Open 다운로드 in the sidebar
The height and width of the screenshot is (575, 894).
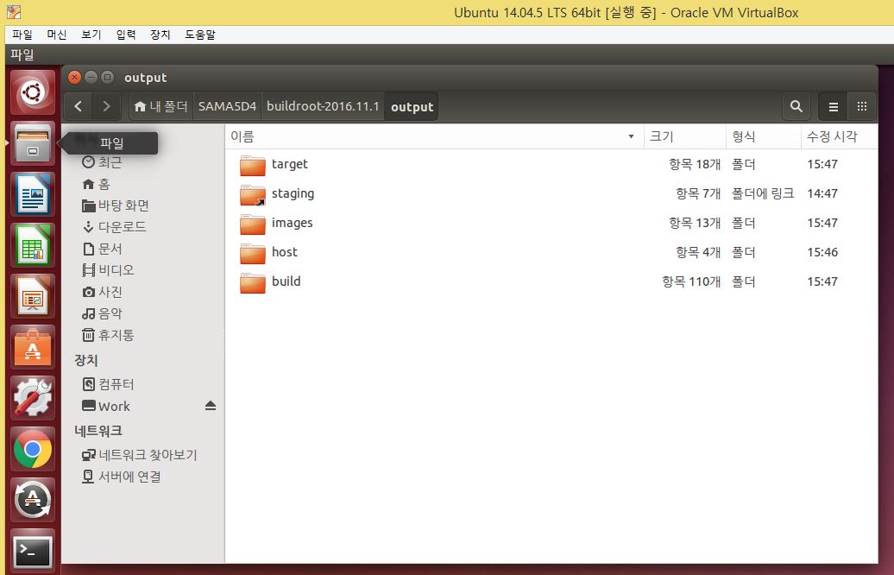pos(122,227)
